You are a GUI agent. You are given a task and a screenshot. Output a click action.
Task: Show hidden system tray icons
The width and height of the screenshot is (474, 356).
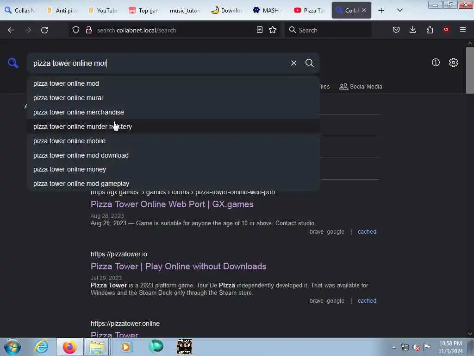tap(393, 347)
